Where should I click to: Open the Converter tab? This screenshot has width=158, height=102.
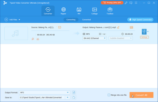tap(48, 11)
